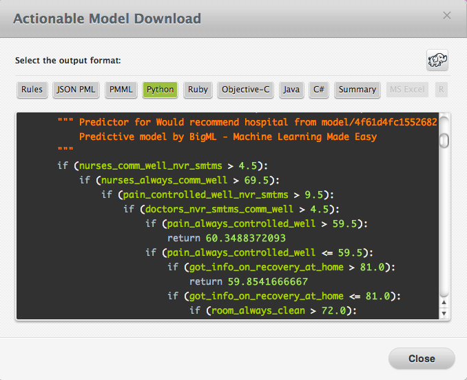Select Java as output format
467x380 pixels.
point(291,90)
